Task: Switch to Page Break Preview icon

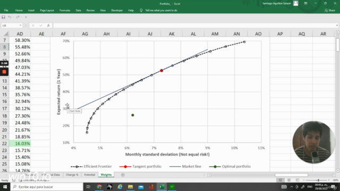Action: (x=297, y=180)
